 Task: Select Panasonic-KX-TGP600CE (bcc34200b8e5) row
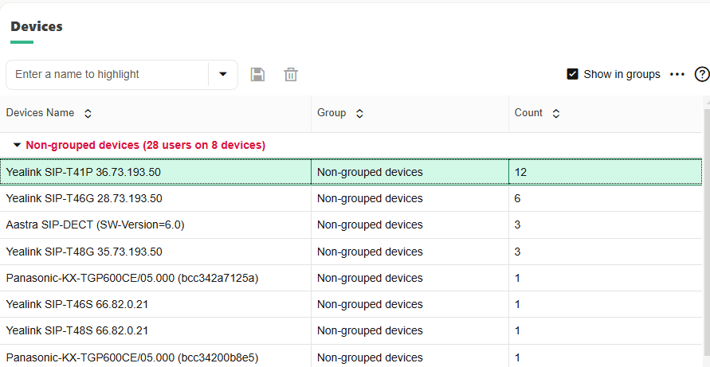point(351,357)
